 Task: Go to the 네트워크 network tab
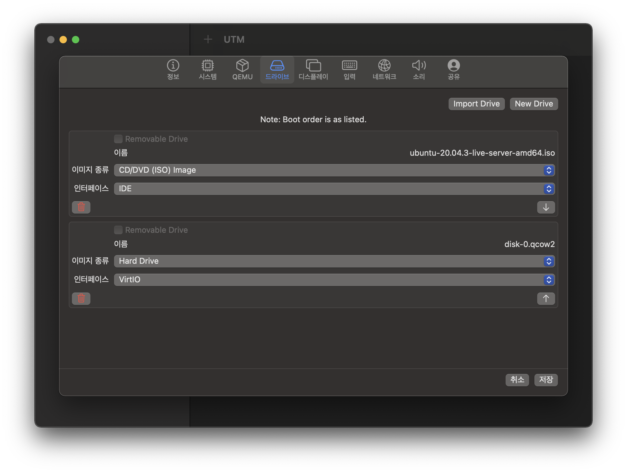tap(384, 70)
